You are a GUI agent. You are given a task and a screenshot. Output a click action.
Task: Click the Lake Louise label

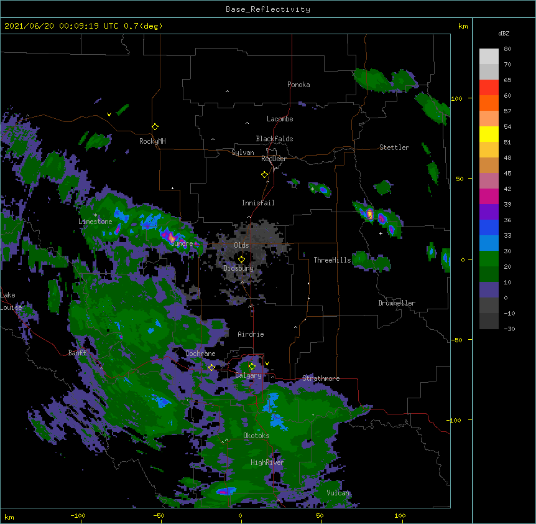(x=11, y=301)
